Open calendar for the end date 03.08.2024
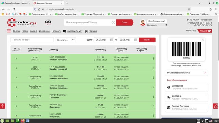Screen dimensions: 219x123 [136, 40]
